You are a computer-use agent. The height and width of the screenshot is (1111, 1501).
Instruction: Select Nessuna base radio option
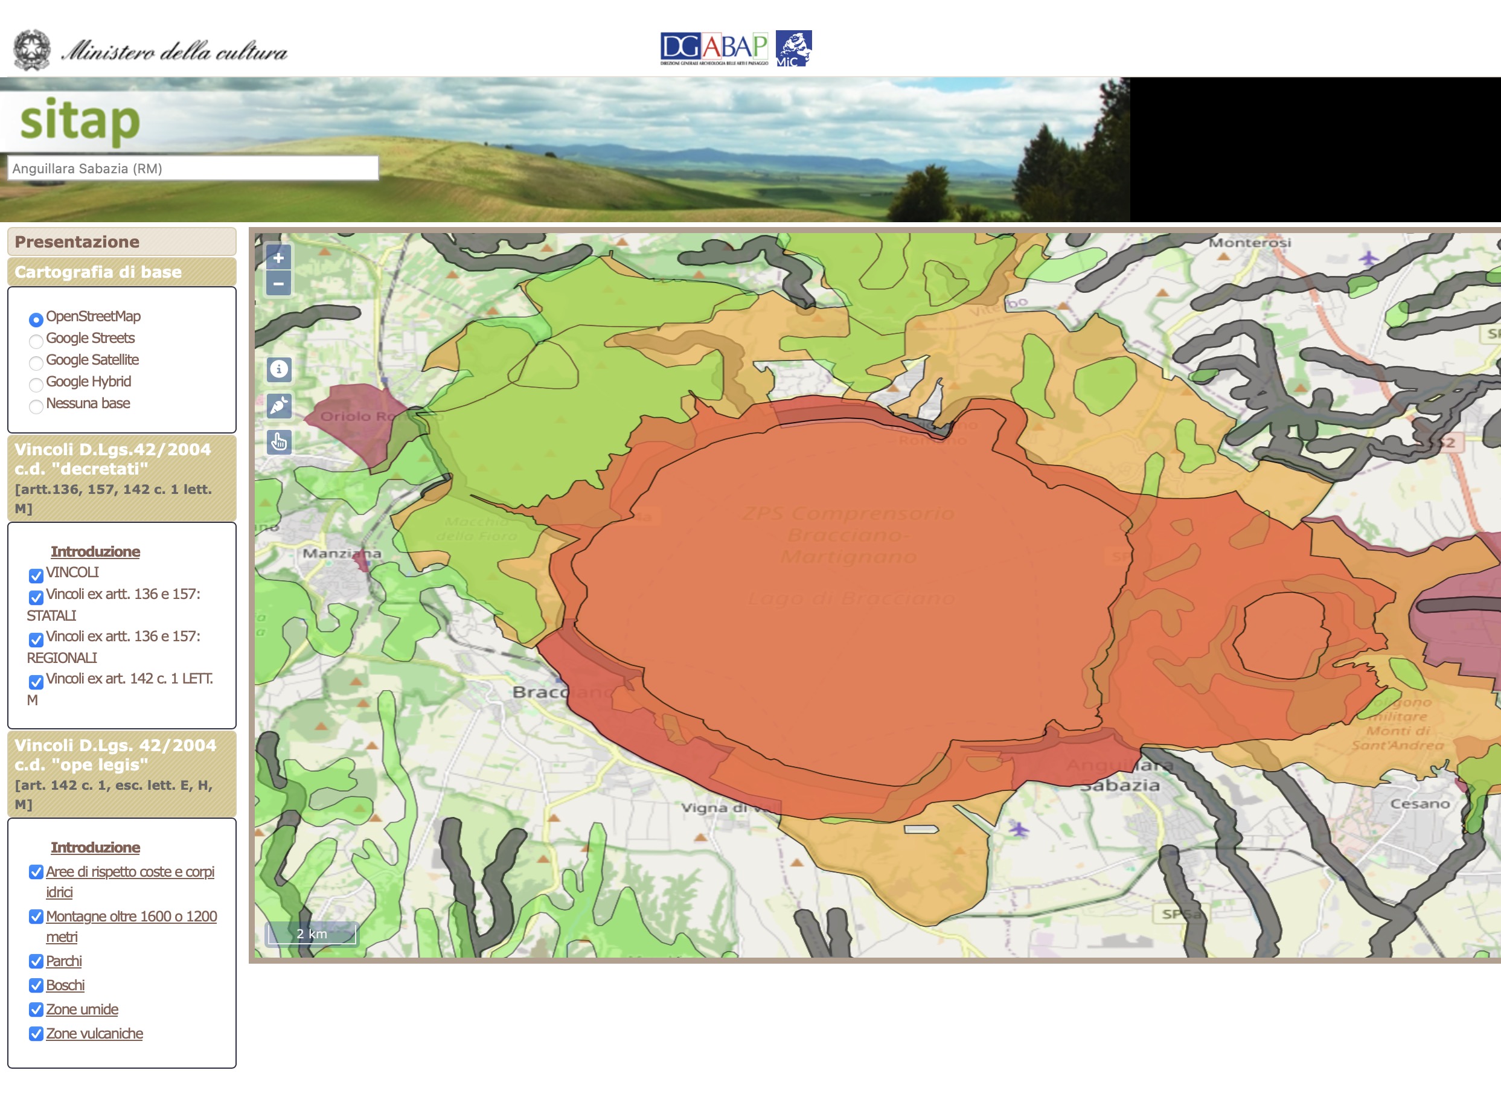(x=36, y=406)
